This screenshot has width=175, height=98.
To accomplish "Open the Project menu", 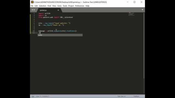I will pyautogui.click(x=71, y=6).
